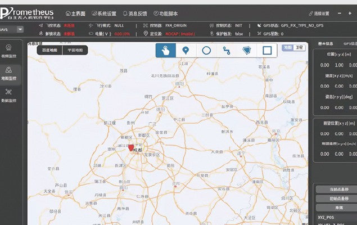Click the INIT 控制状态 value
The image size is (357, 225).
[238, 25]
